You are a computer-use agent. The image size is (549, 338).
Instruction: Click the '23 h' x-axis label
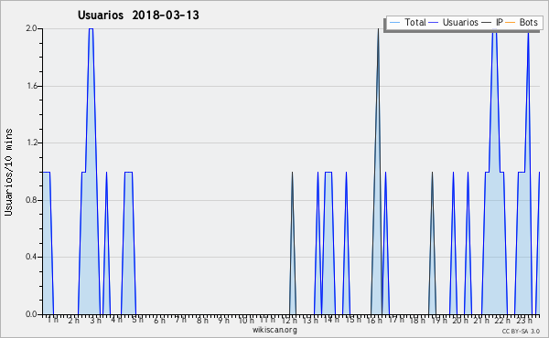coord(524,320)
